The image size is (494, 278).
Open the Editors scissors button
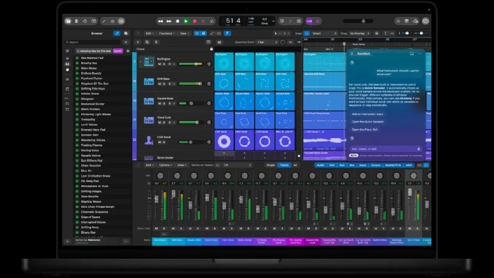coord(104,21)
